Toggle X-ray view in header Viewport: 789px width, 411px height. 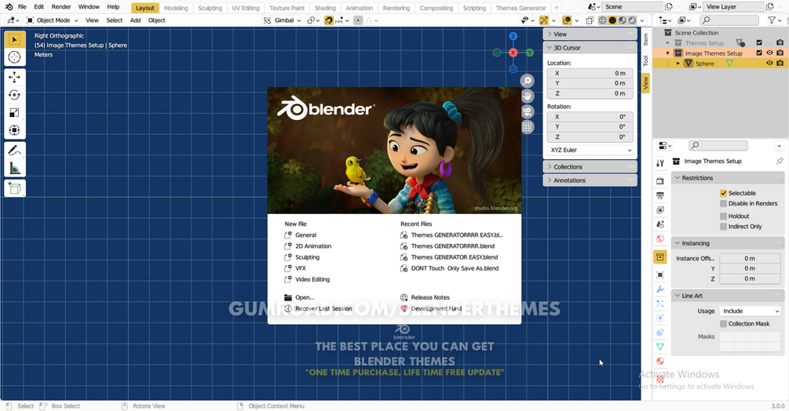point(590,20)
